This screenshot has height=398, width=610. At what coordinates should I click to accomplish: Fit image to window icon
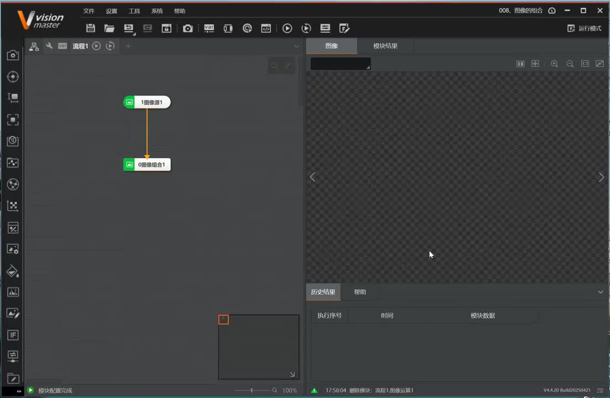click(x=599, y=64)
